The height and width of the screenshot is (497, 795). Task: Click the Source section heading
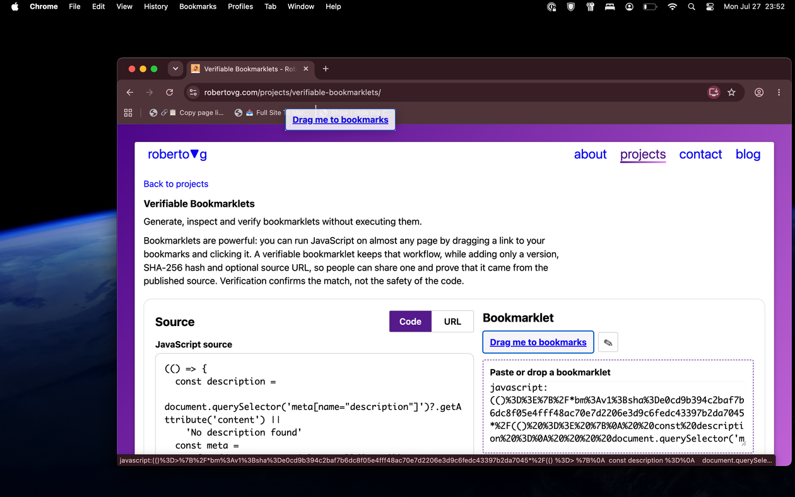tap(175, 322)
